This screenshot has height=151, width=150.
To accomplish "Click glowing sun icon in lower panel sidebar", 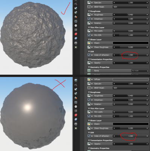I will coord(76,128).
